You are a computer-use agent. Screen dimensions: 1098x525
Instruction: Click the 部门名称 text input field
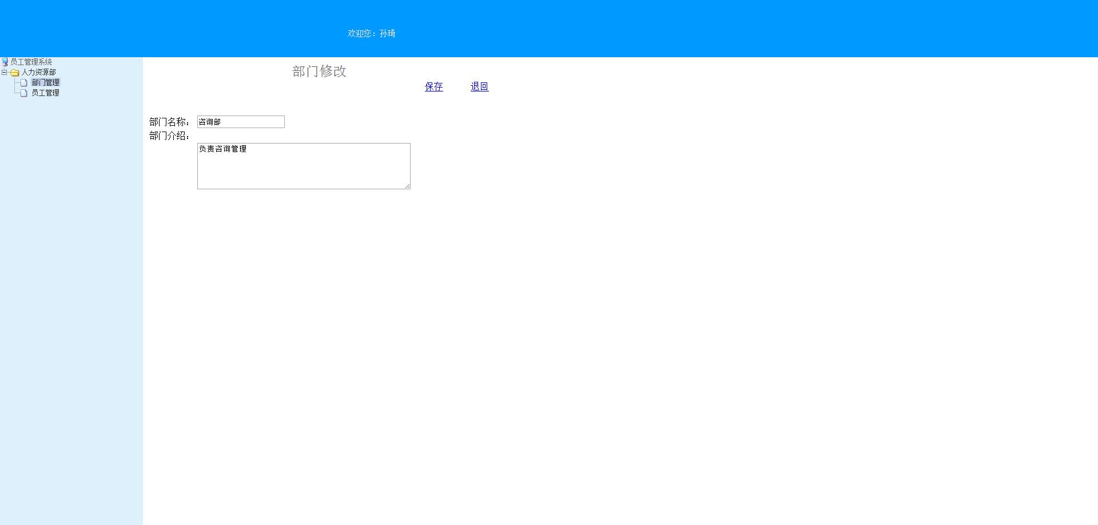240,121
